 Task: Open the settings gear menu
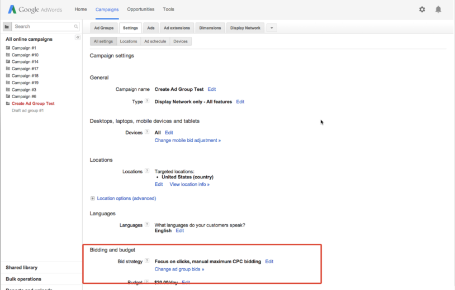[x=422, y=9]
